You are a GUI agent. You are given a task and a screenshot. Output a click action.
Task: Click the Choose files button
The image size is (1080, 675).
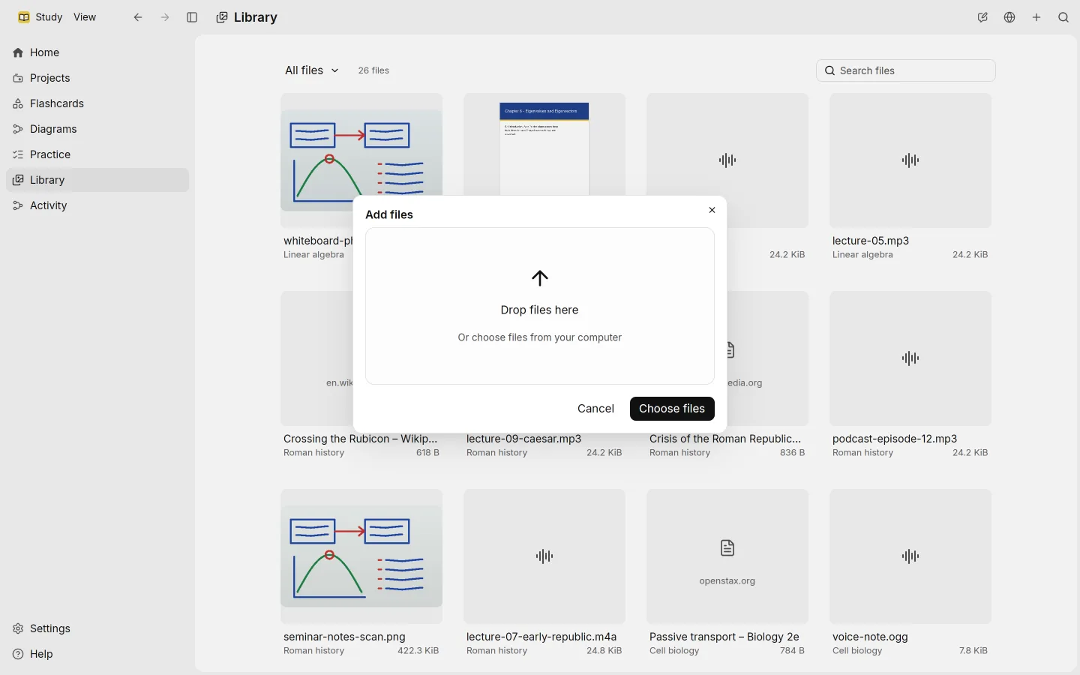tap(672, 409)
